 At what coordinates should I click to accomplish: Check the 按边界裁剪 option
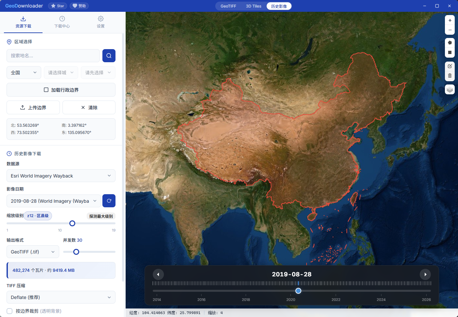(x=10, y=311)
